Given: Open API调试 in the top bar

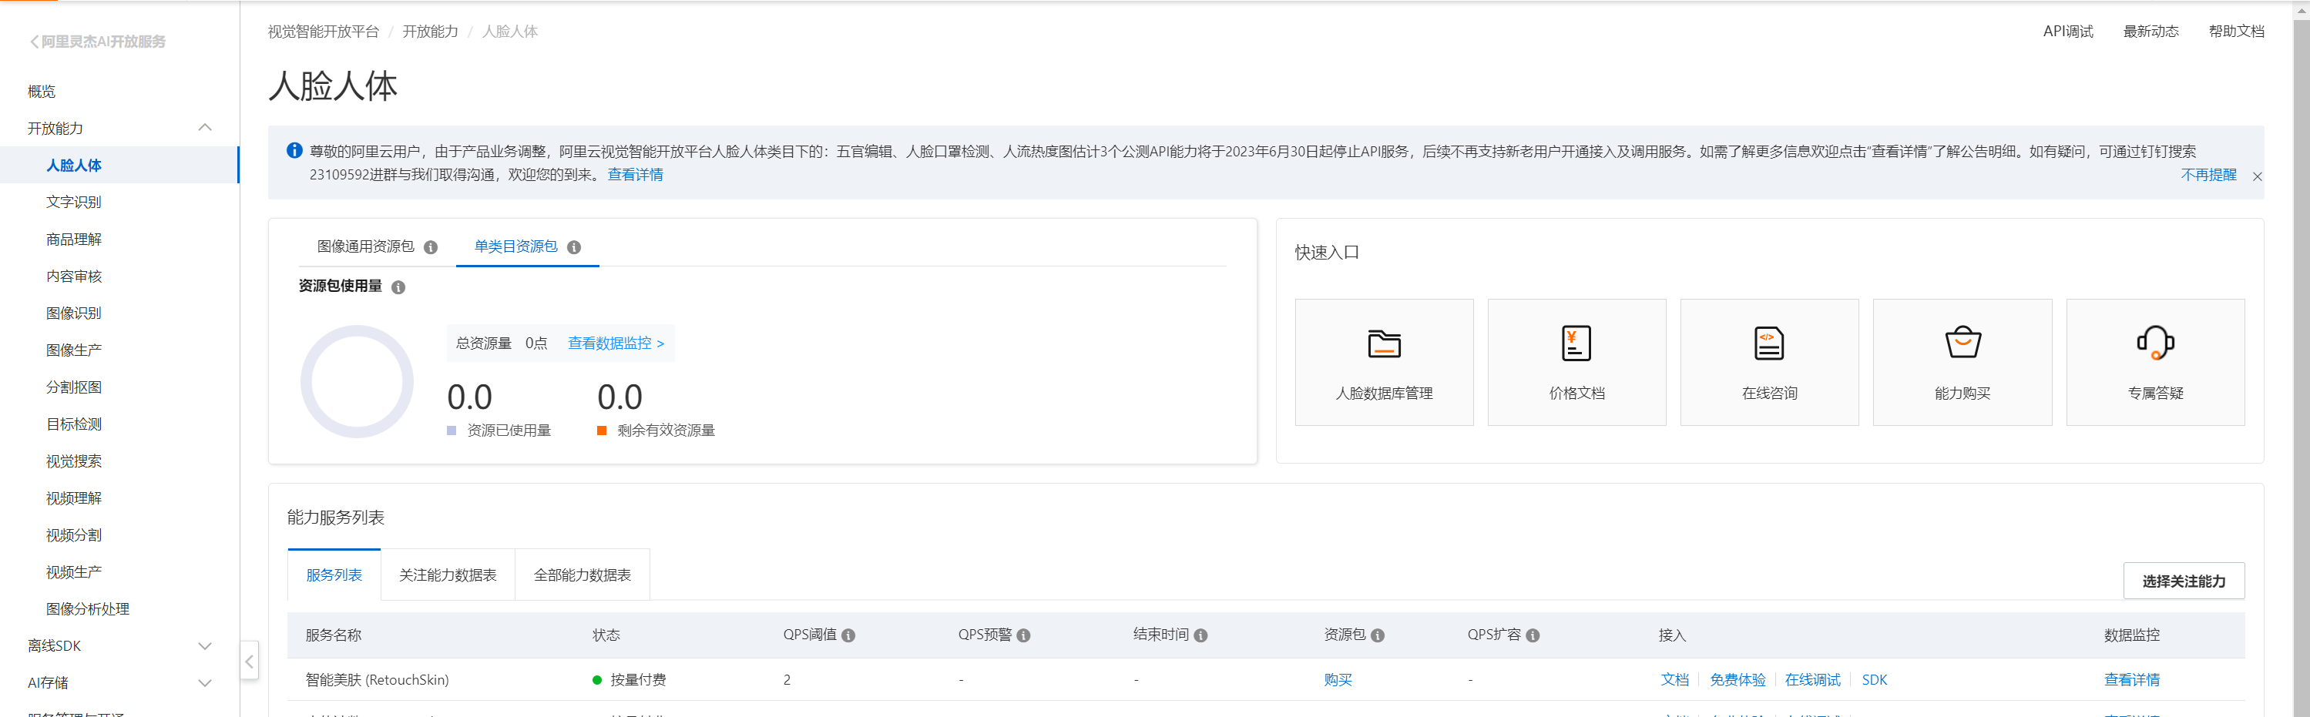Looking at the screenshot, I should pos(2068,32).
